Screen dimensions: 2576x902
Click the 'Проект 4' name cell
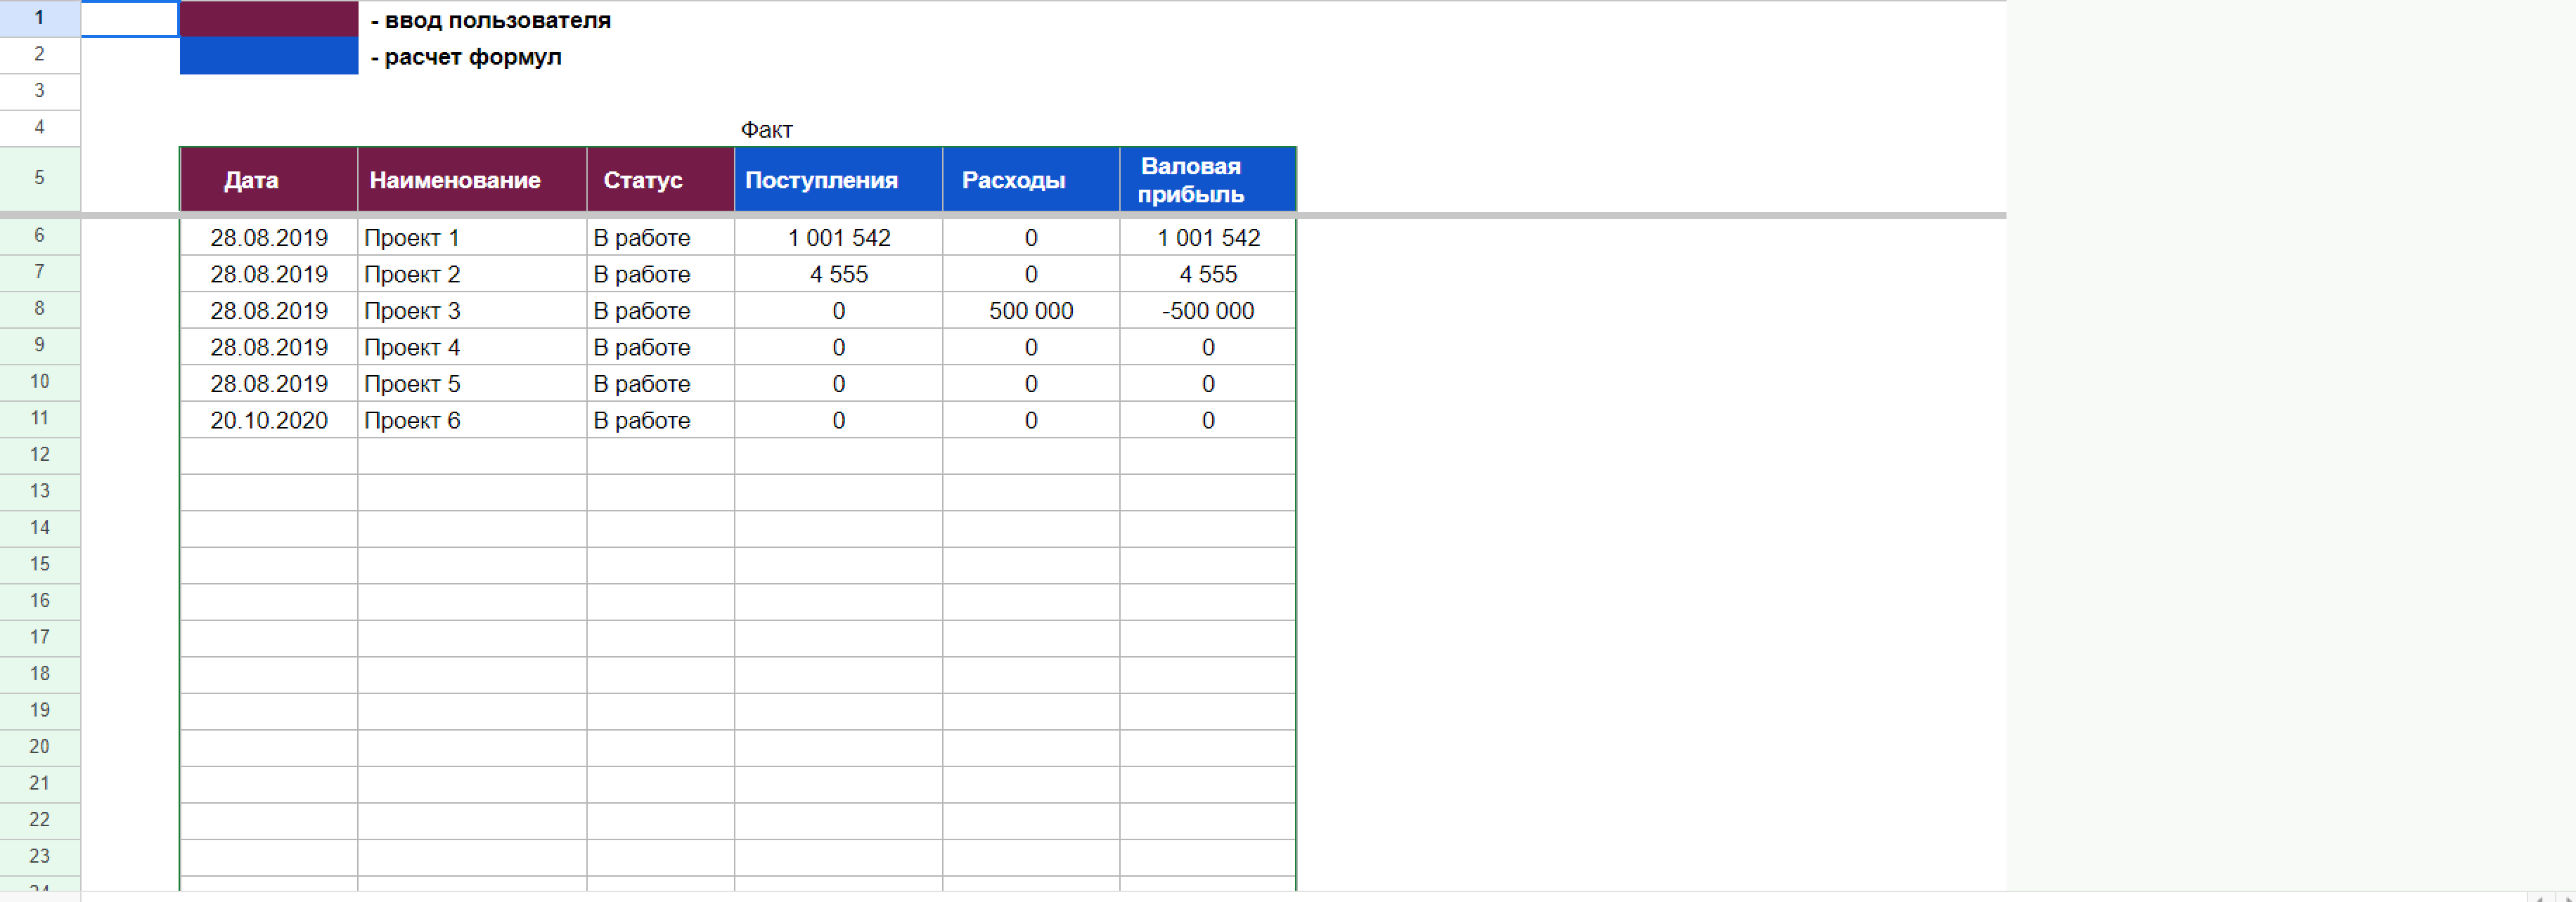tap(472, 346)
